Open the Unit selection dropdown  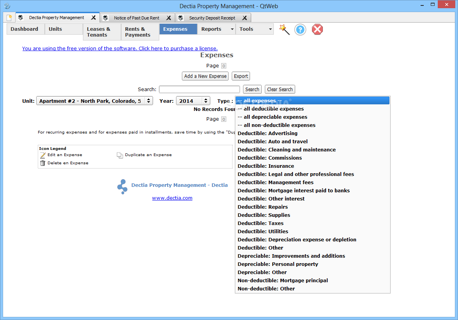95,101
